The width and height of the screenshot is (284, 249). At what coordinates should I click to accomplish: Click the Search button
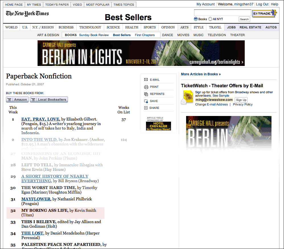point(244,19)
